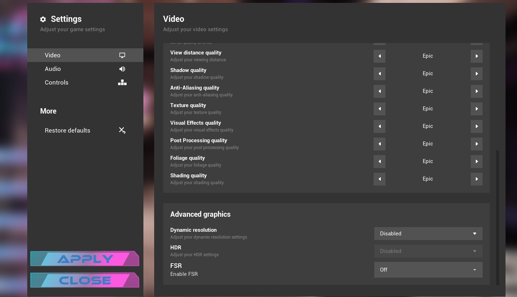Click the Shading quality Epic value
This screenshot has height=297, width=517.
(428, 179)
